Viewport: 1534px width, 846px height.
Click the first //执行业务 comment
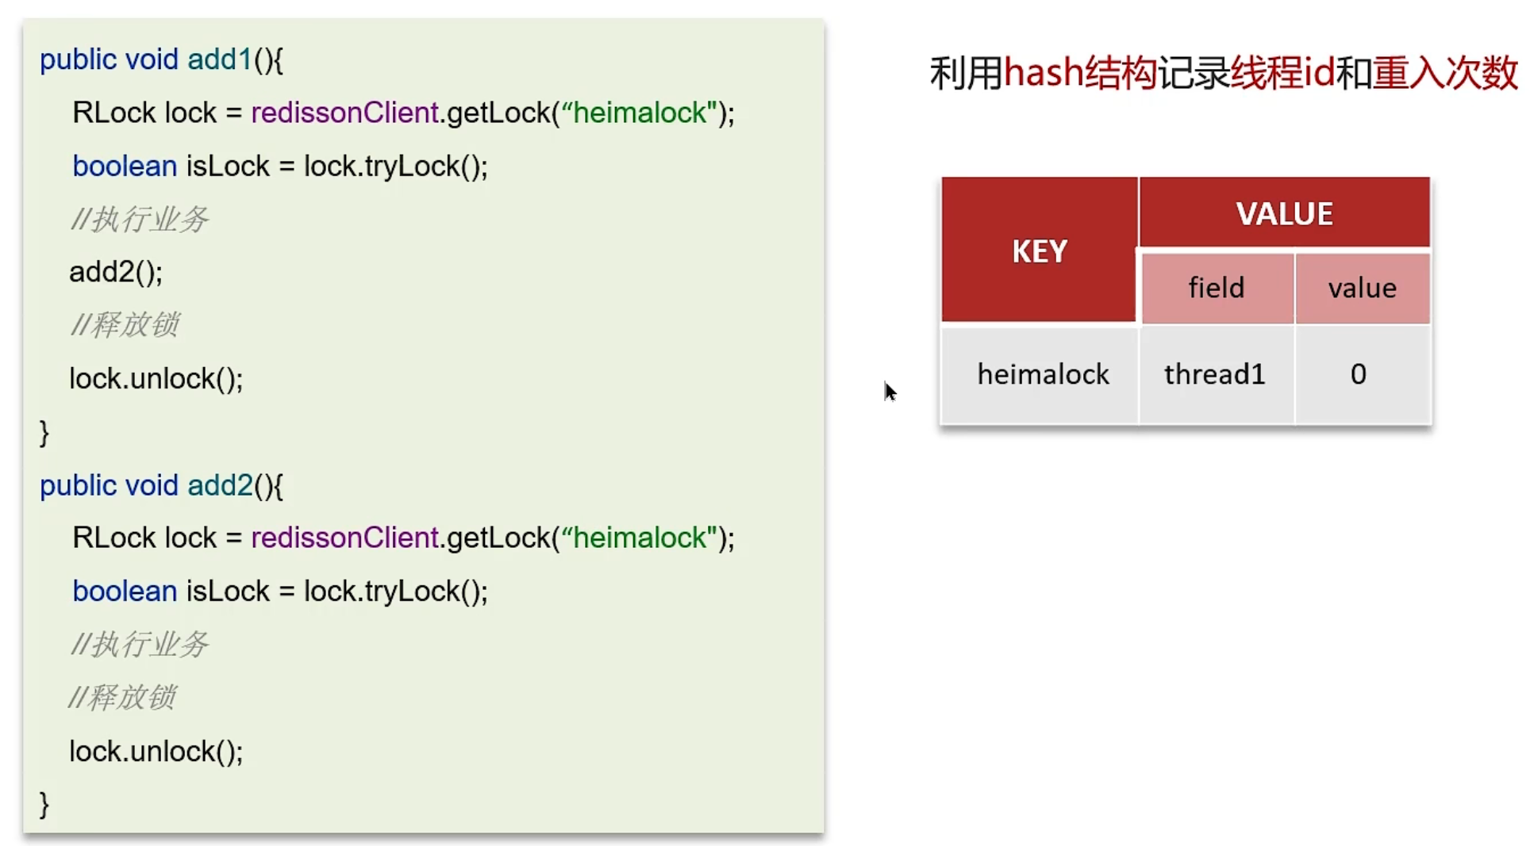coord(140,219)
